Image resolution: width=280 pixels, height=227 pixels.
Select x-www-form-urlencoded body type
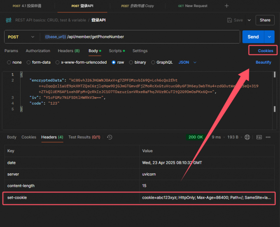[57, 62]
